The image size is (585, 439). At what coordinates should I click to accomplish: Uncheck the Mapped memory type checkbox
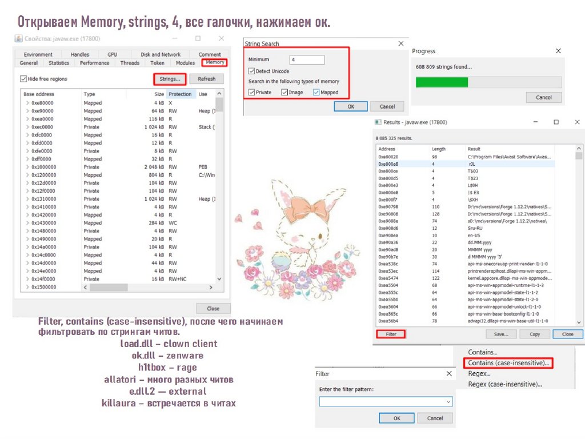(x=316, y=92)
